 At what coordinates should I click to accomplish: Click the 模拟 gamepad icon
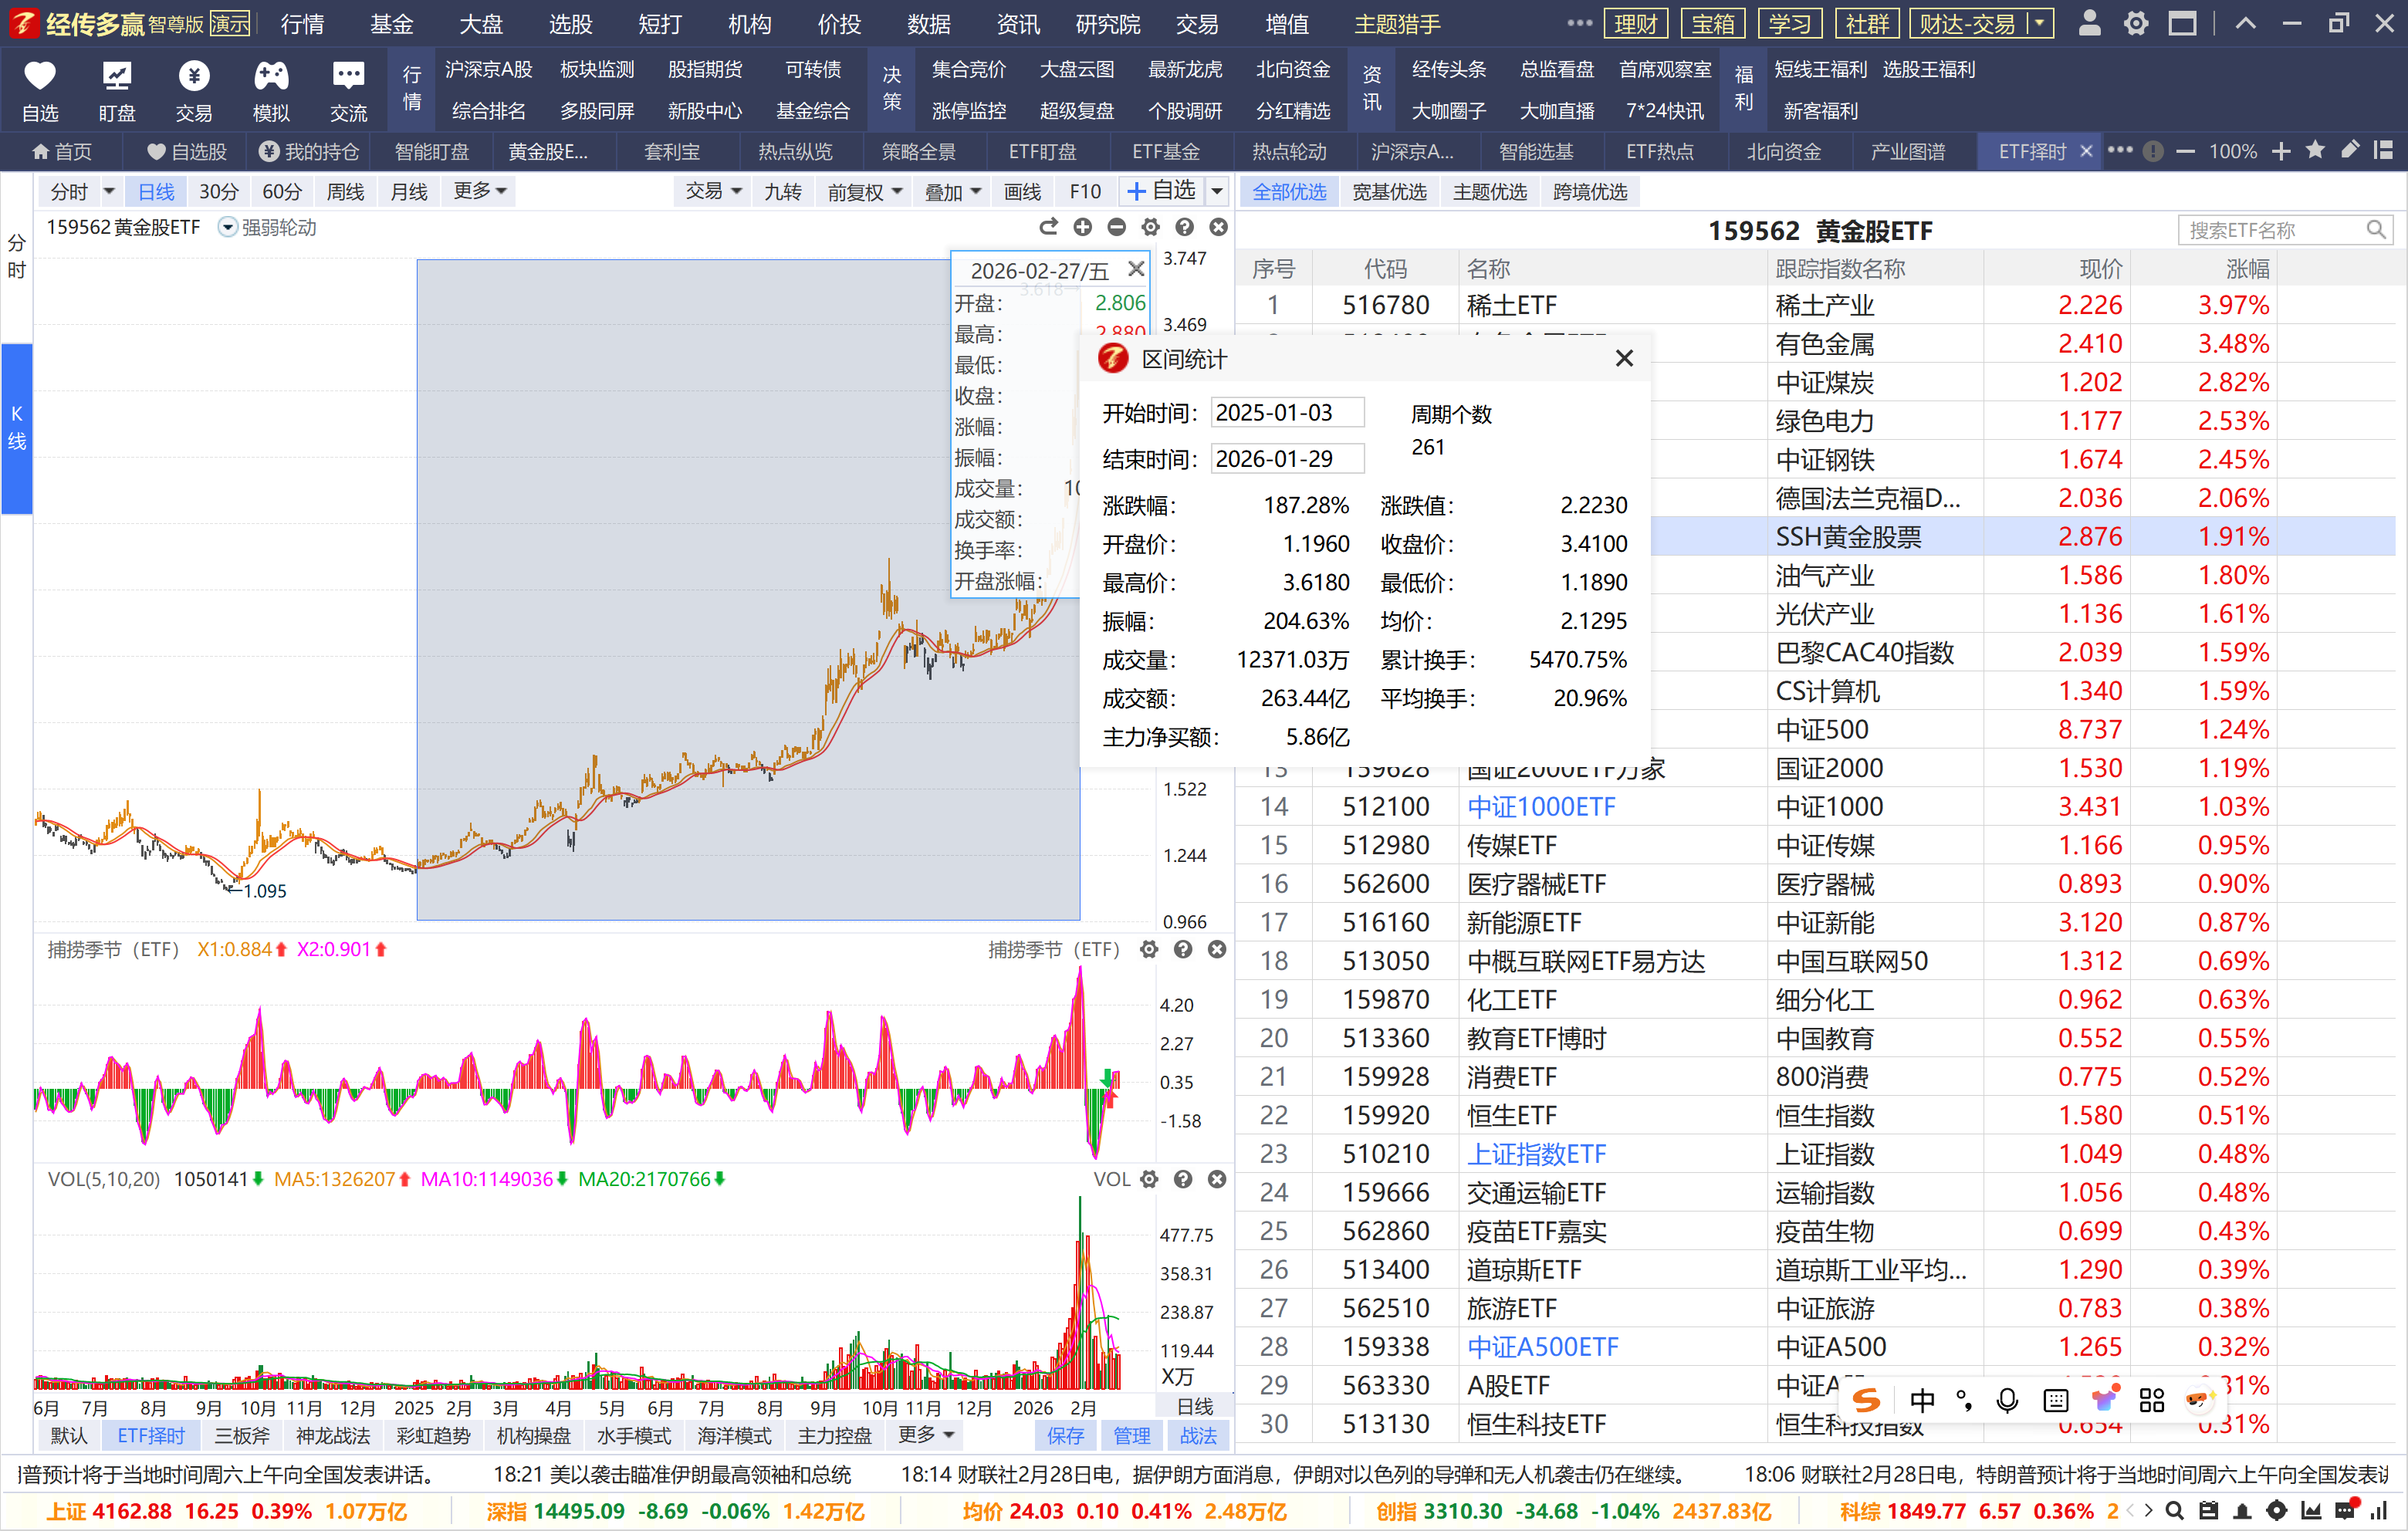click(x=271, y=78)
